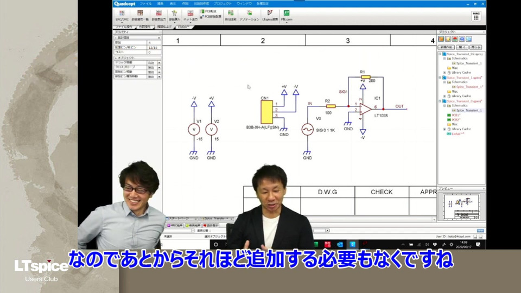Open the part pin attribute move dropdown
Screen dimensions: 521x293
(159, 77)
